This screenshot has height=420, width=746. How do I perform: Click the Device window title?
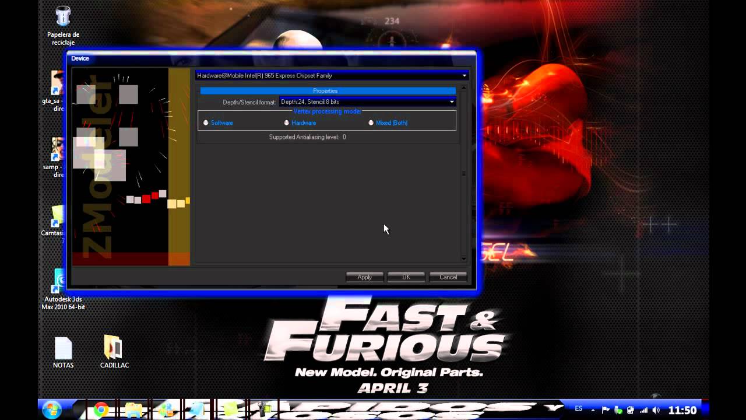(80, 58)
